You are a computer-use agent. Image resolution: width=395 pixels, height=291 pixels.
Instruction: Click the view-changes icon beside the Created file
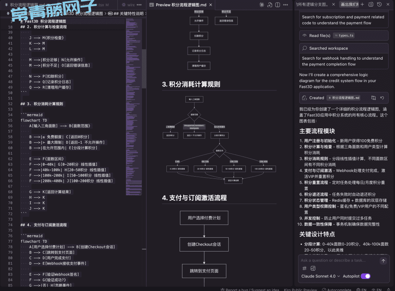point(373,98)
